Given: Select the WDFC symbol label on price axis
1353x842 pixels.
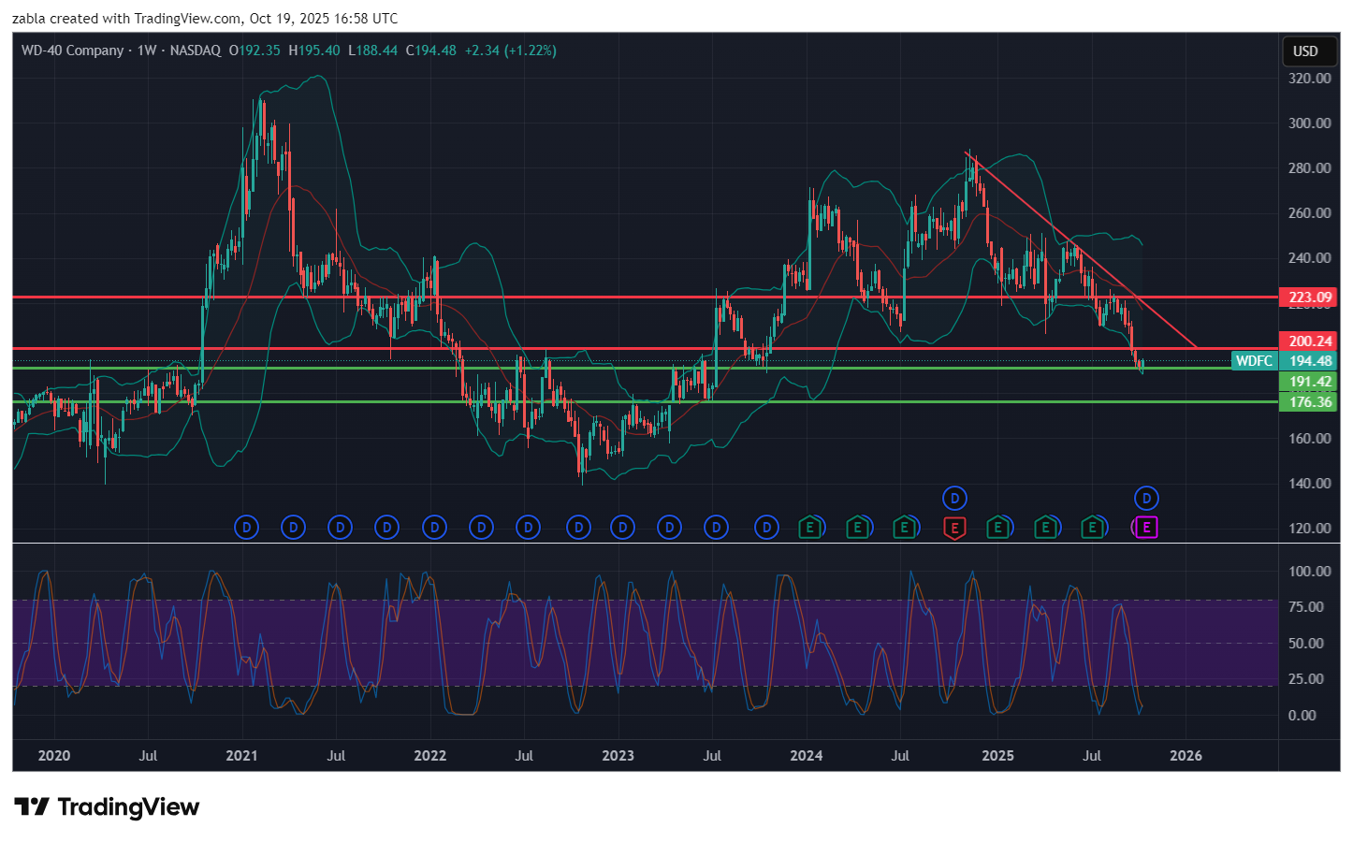Looking at the screenshot, I should 1254,361.
